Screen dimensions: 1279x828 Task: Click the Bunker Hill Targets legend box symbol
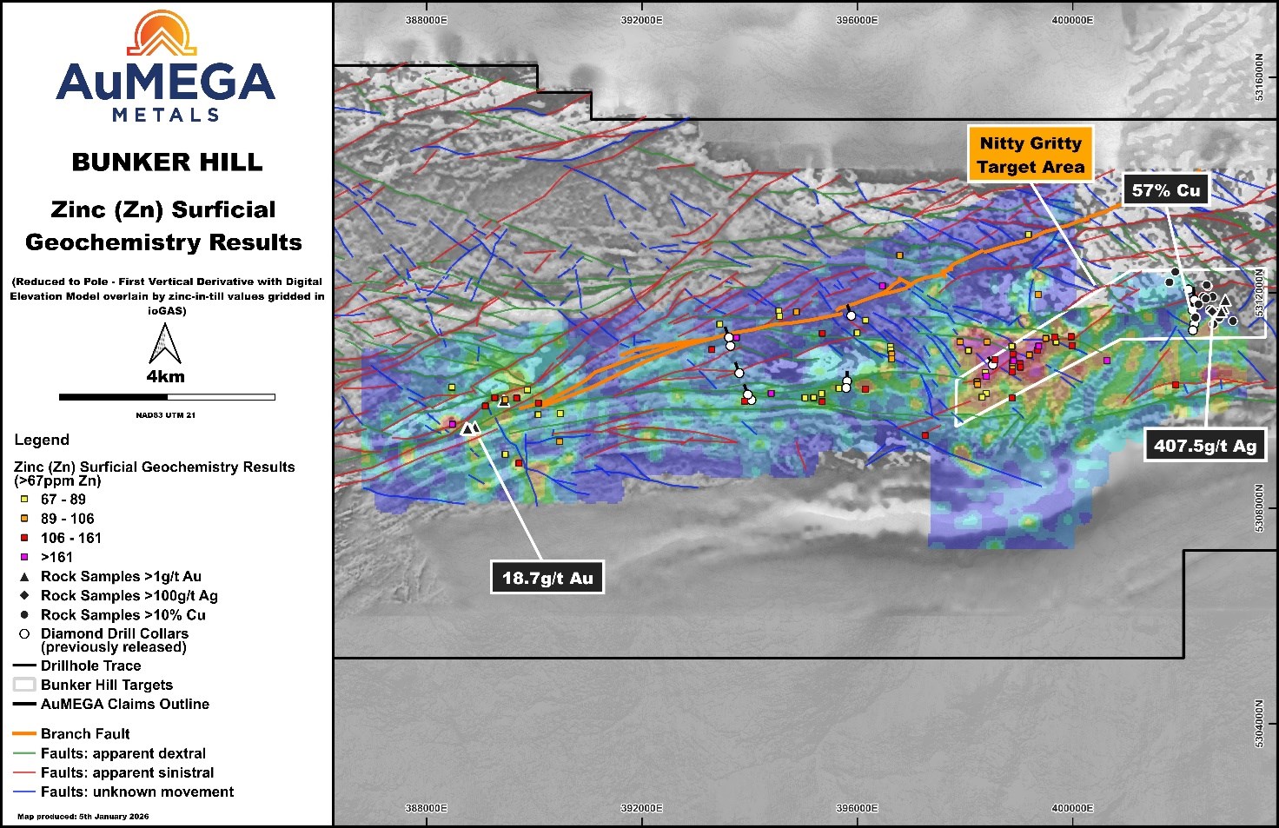pyautogui.click(x=24, y=685)
